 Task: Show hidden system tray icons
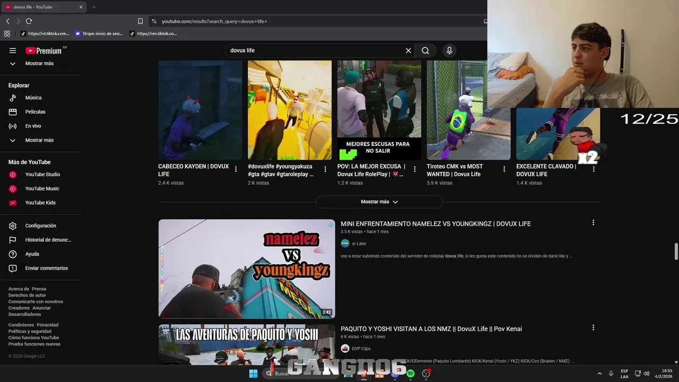[x=599, y=374]
